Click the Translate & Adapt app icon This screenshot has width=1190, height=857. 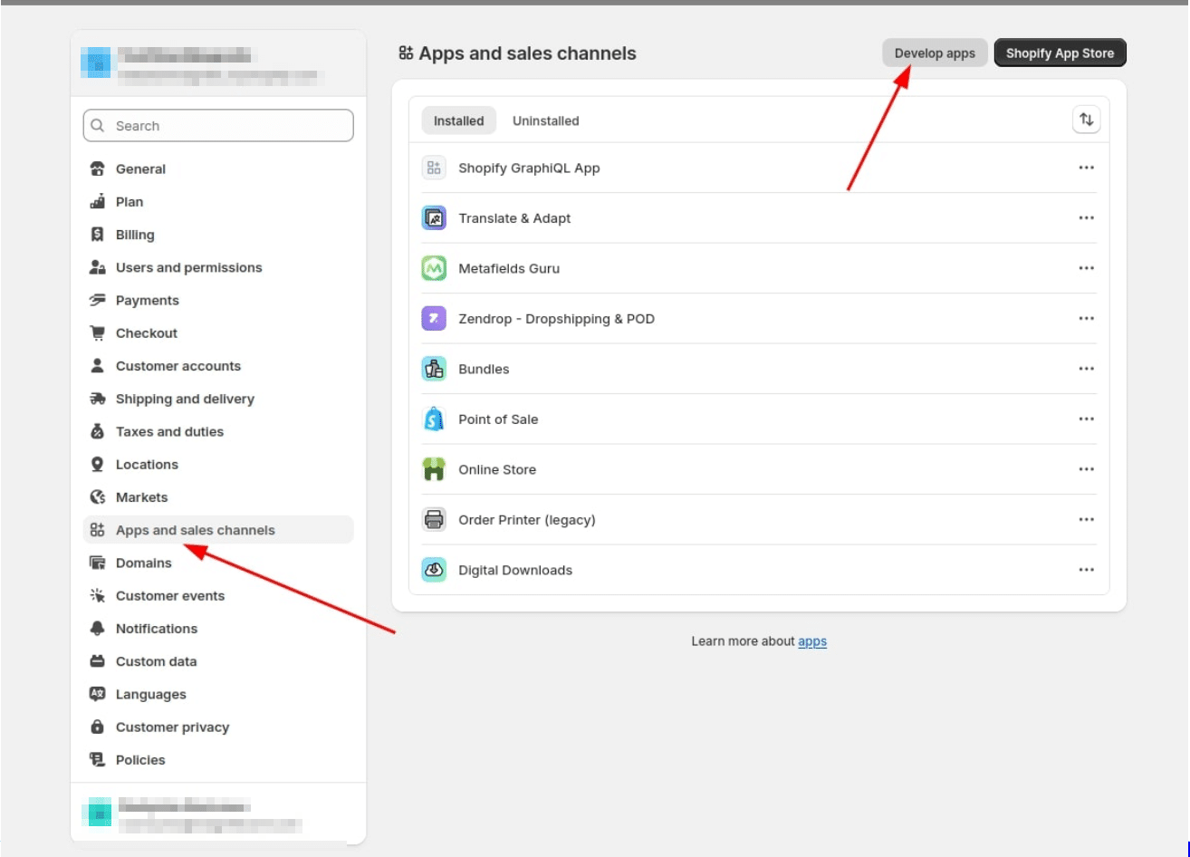tap(434, 218)
